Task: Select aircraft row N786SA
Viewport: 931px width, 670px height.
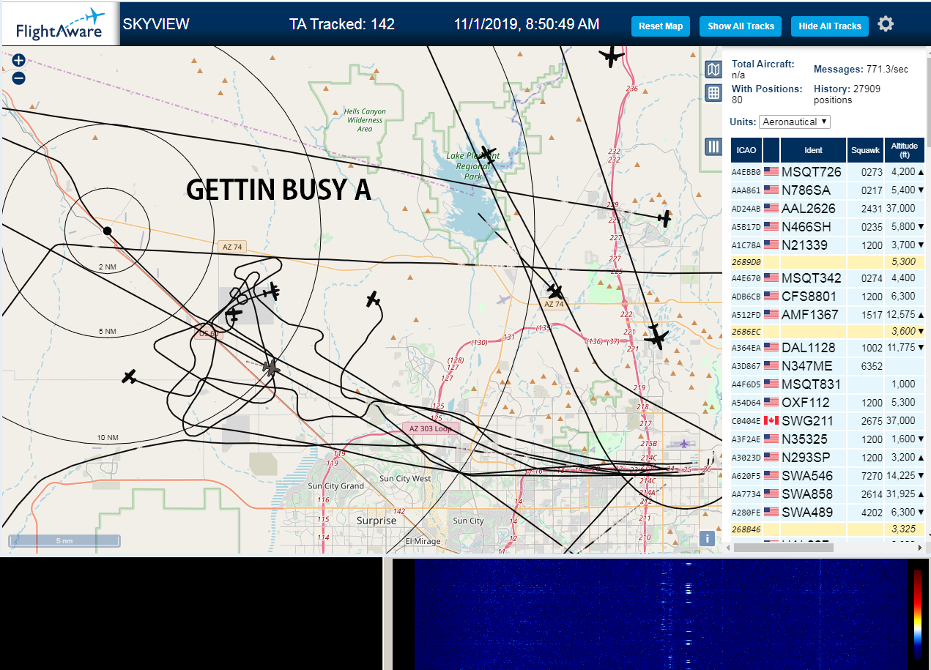Action: click(x=828, y=190)
